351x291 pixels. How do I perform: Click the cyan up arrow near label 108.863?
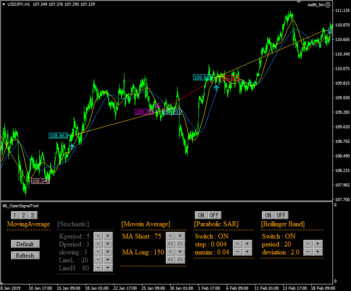tap(72, 147)
